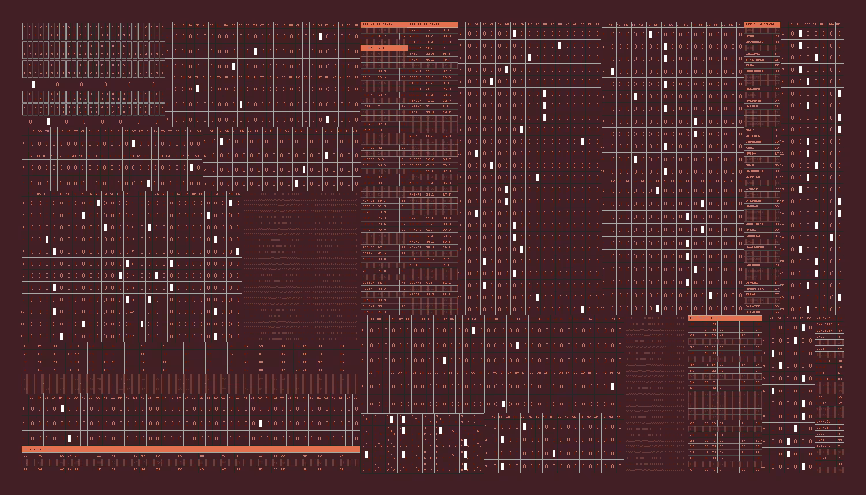866x495 pixels.
Task: Select the IZLT entry
Action: (x=366, y=77)
